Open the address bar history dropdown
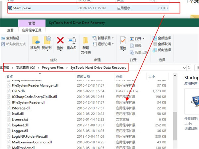Image resolution: width=199 pixels, height=149 pixels. pos(184,68)
